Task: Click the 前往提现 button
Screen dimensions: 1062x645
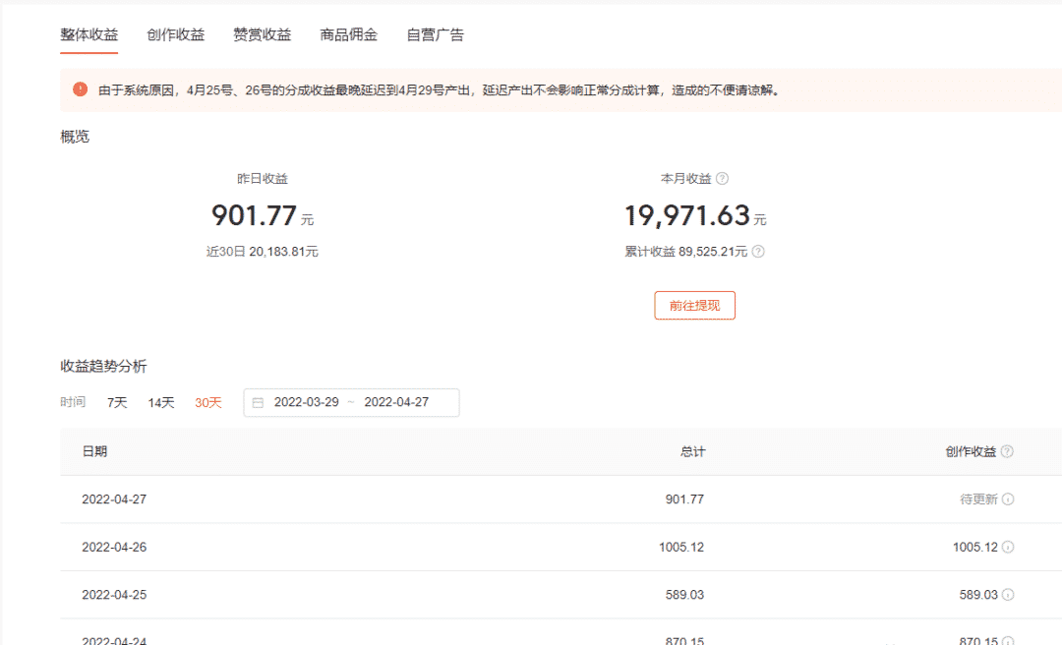Action: point(694,306)
